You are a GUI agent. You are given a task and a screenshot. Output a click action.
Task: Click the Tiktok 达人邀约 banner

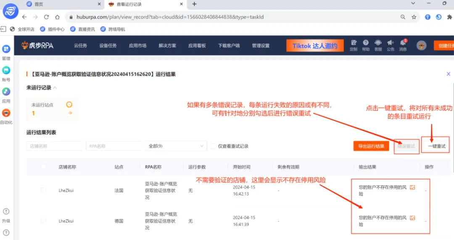tap(315, 45)
